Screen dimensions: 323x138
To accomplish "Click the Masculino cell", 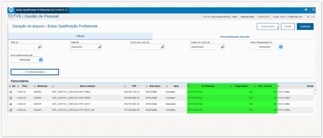I will 171,104.
